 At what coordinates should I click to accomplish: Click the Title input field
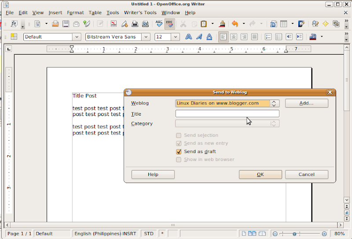click(x=227, y=114)
